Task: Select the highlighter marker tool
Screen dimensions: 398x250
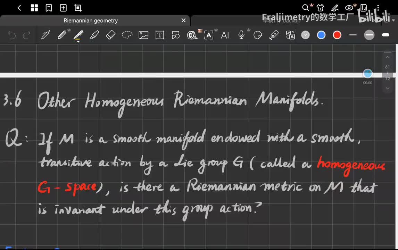Action: 94,35
